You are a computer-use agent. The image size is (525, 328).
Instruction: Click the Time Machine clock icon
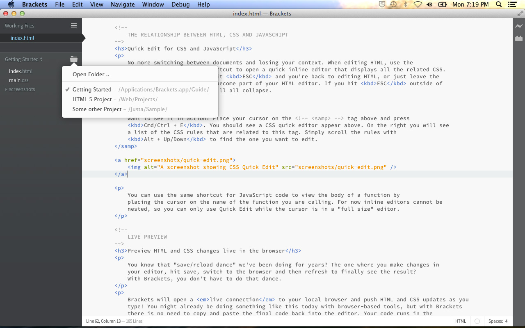(x=393, y=5)
